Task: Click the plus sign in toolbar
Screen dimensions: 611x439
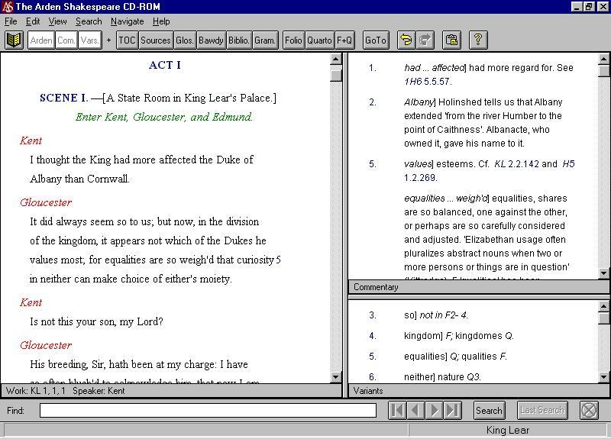Action: pos(108,40)
